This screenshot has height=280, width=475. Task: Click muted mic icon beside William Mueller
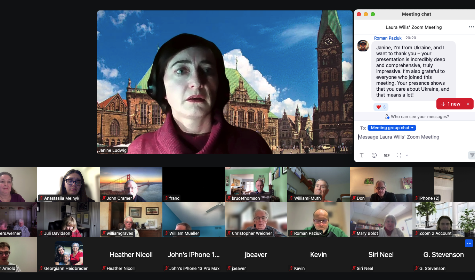point(166,233)
